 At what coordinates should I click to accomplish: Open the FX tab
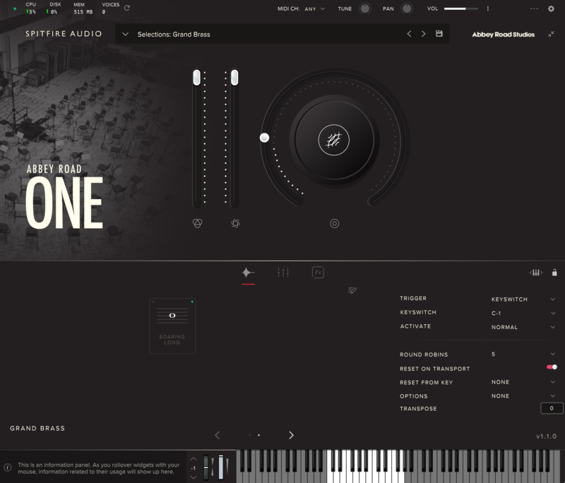coord(318,273)
